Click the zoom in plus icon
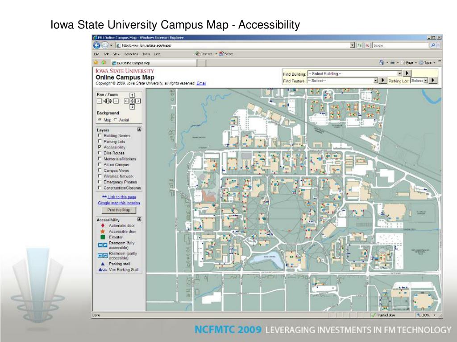 pos(116,101)
